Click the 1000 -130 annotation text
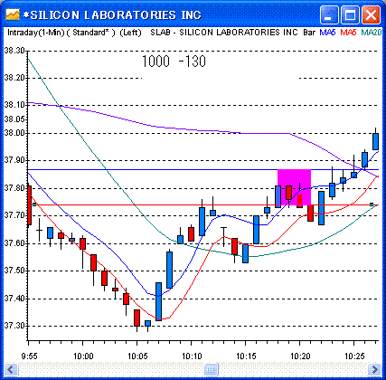Viewport: 386px width, 380px height. click(x=174, y=62)
